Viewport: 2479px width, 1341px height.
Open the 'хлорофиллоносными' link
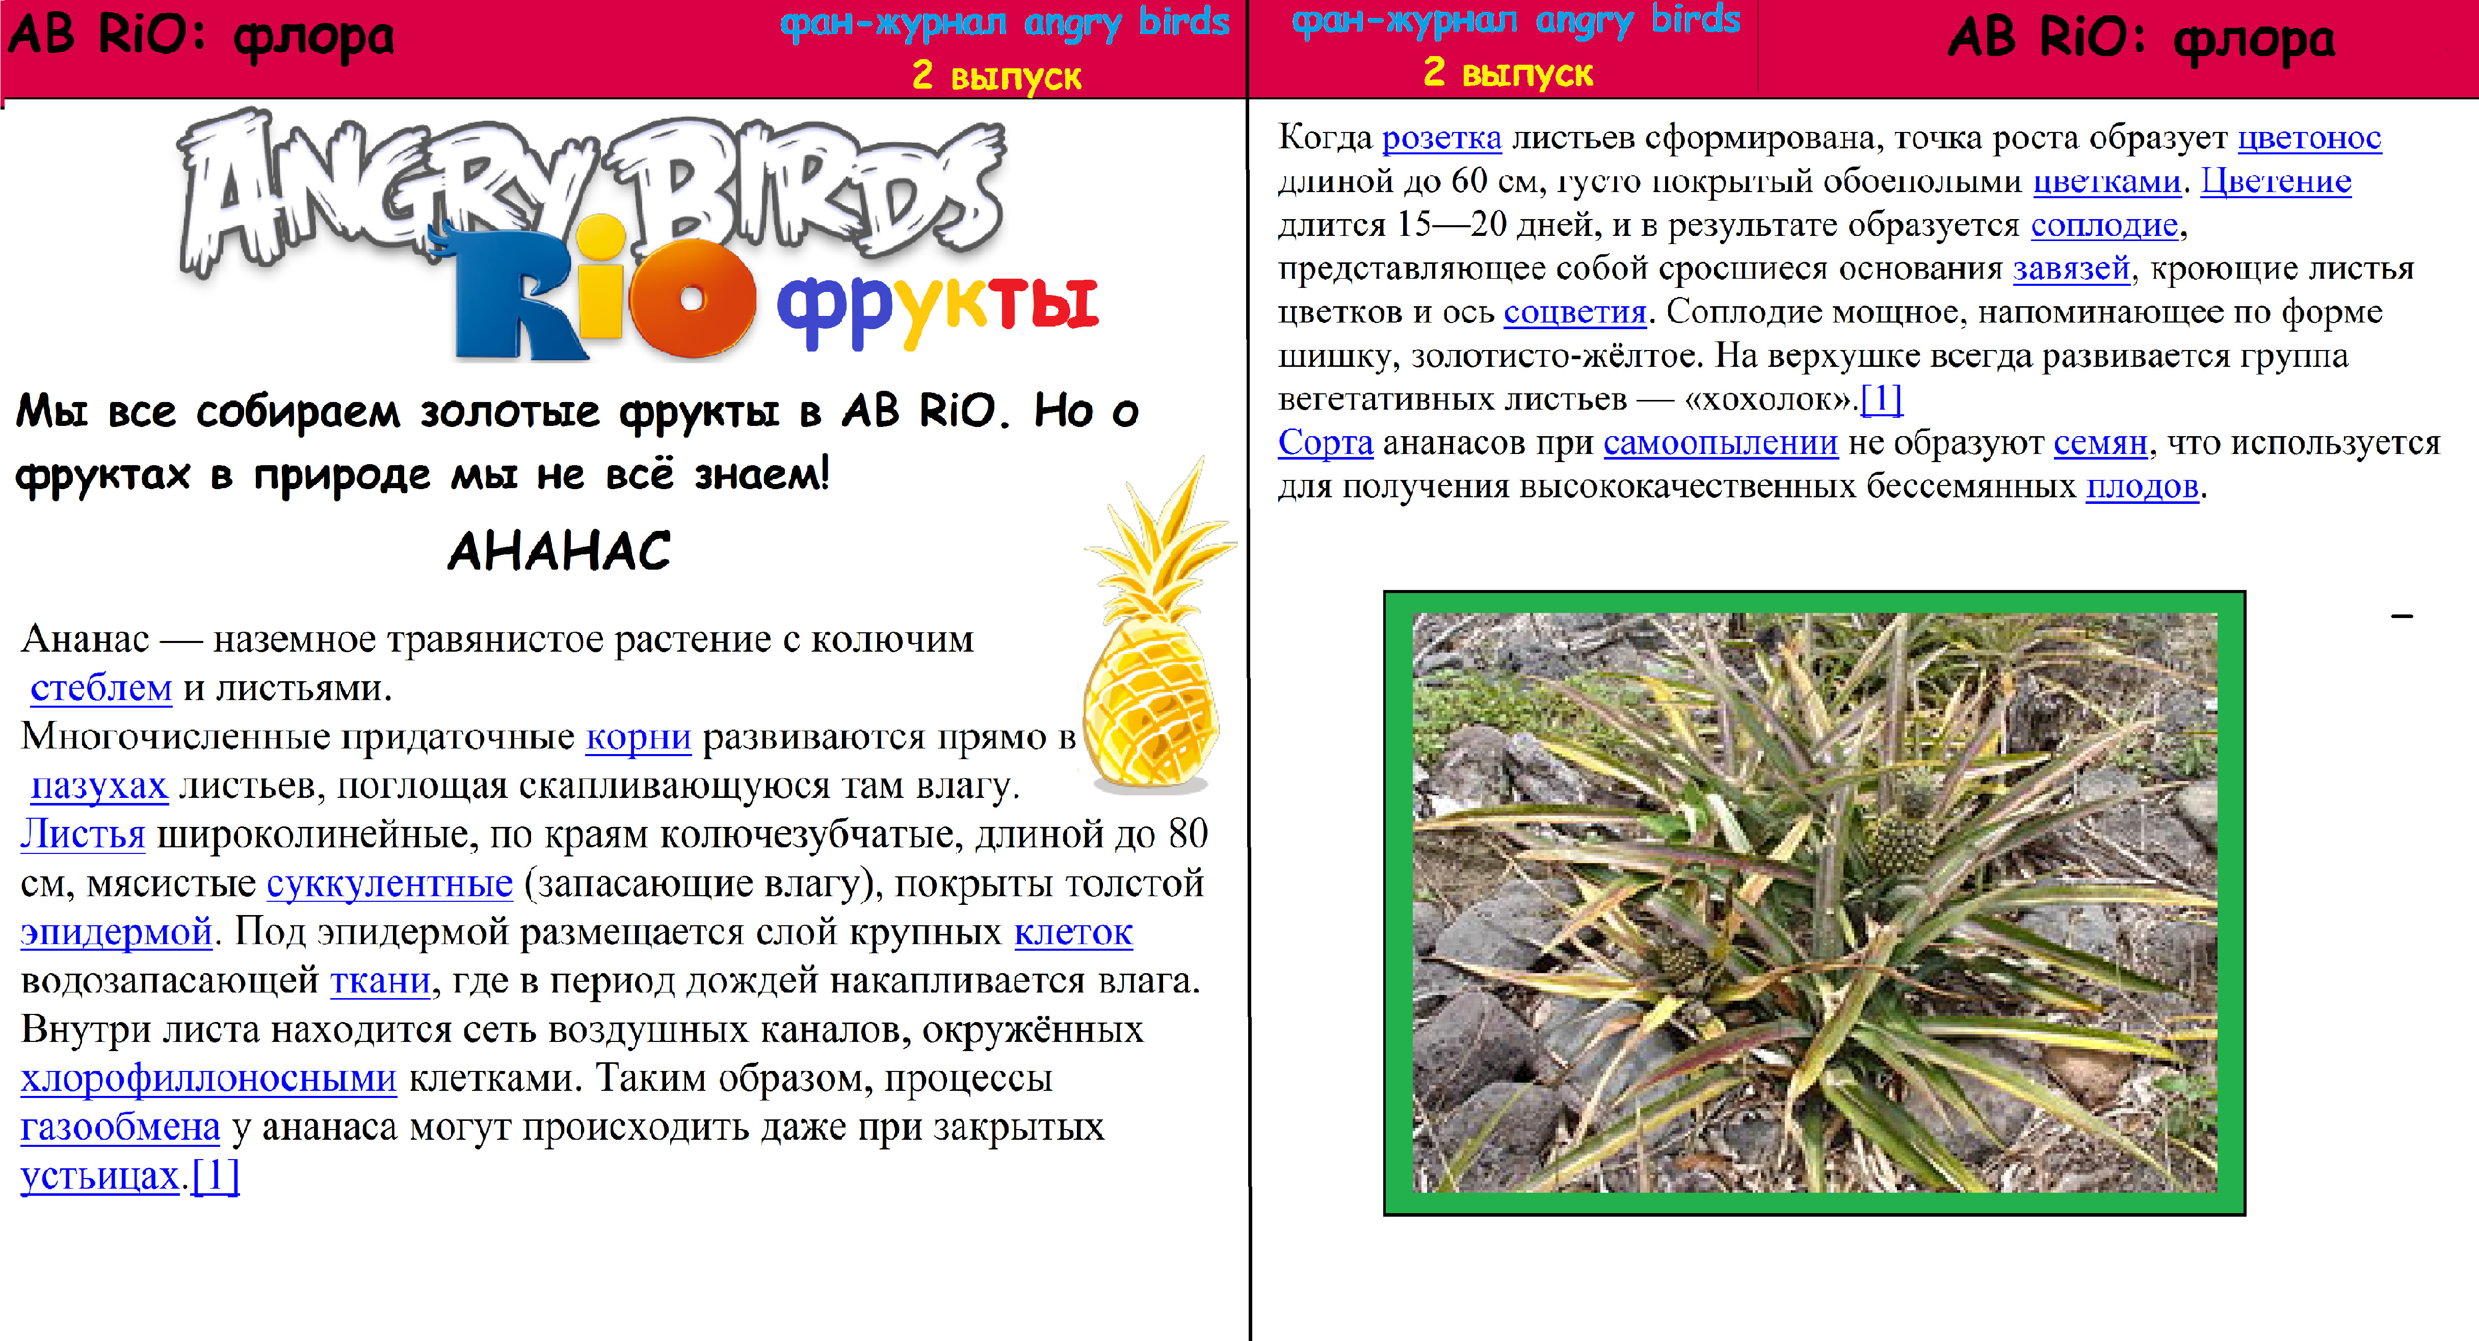(x=208, y=1079)
